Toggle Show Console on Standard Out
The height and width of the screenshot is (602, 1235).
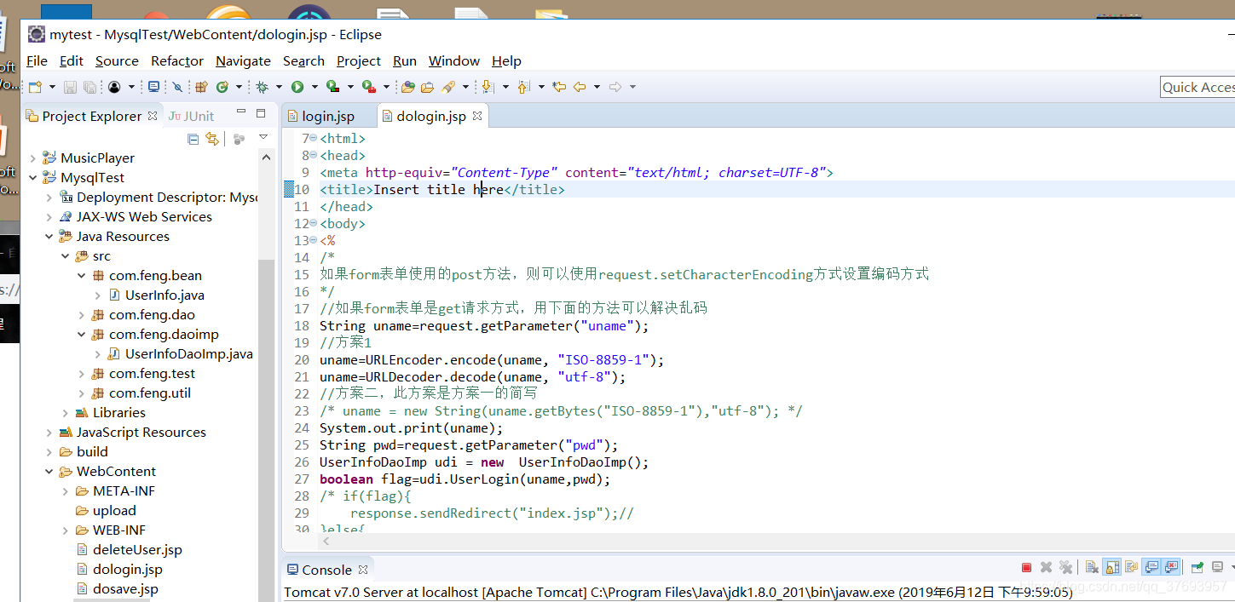tap(1151, 567)
